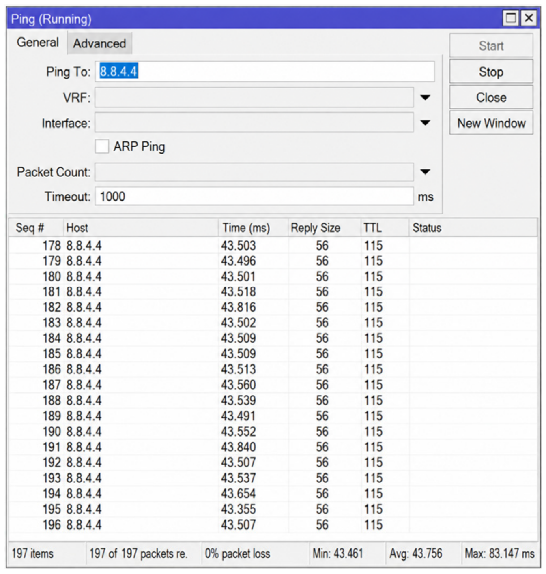
Task: Sort by the Time (ms) column header
Action: tap(253, 228)
